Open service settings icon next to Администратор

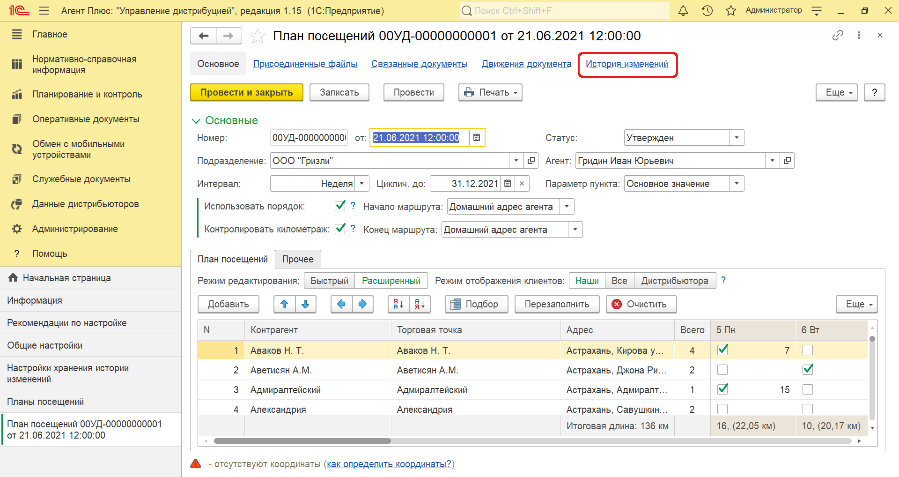(x=817, y=11)
